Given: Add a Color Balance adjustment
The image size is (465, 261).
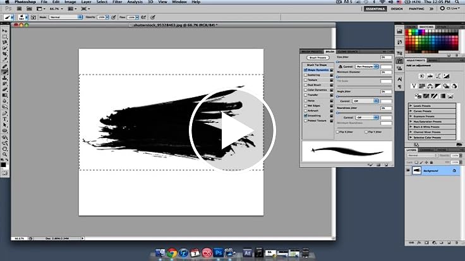Looking at the screenshot, I should coord(430,86).
